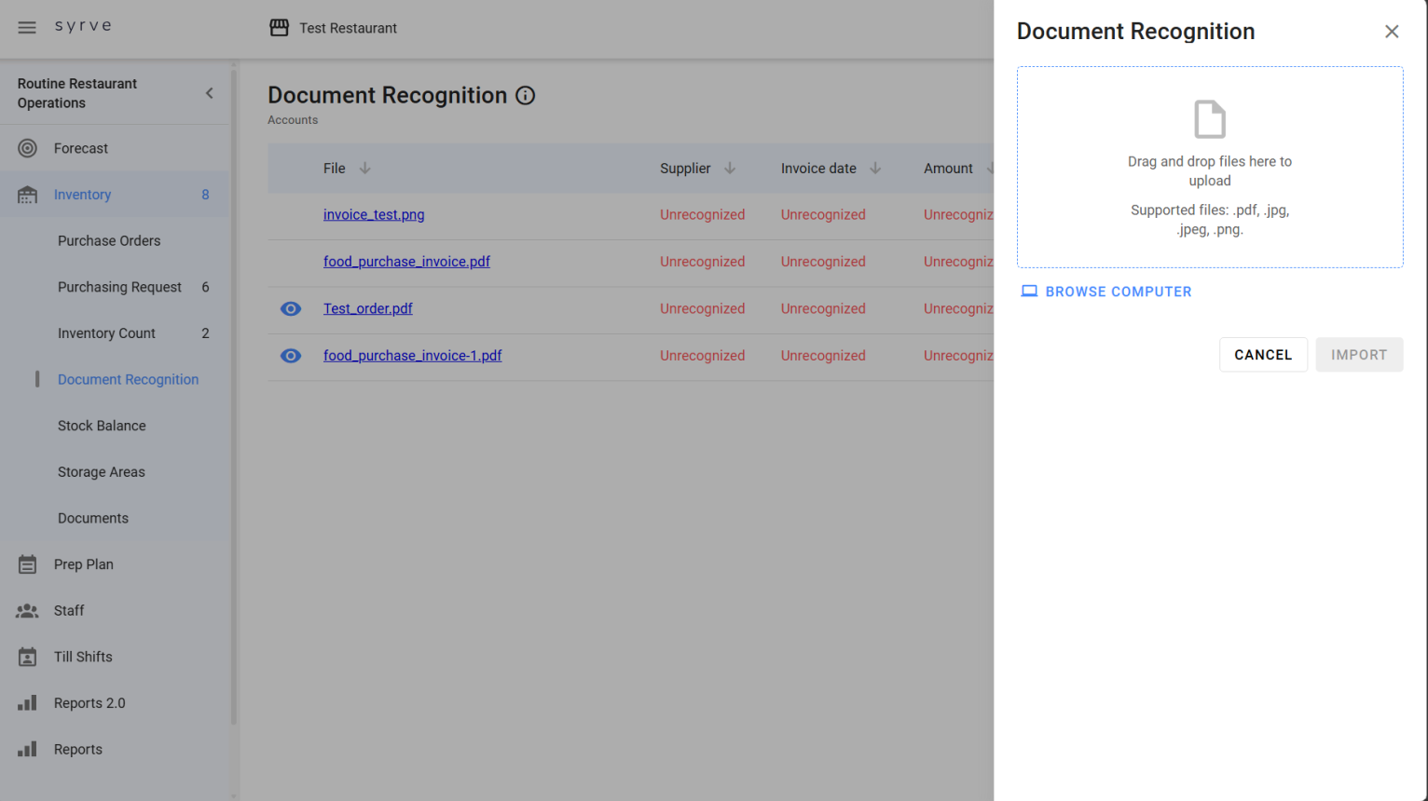Open Inventory Count page
1428x801 pixels.
[106, 333]
